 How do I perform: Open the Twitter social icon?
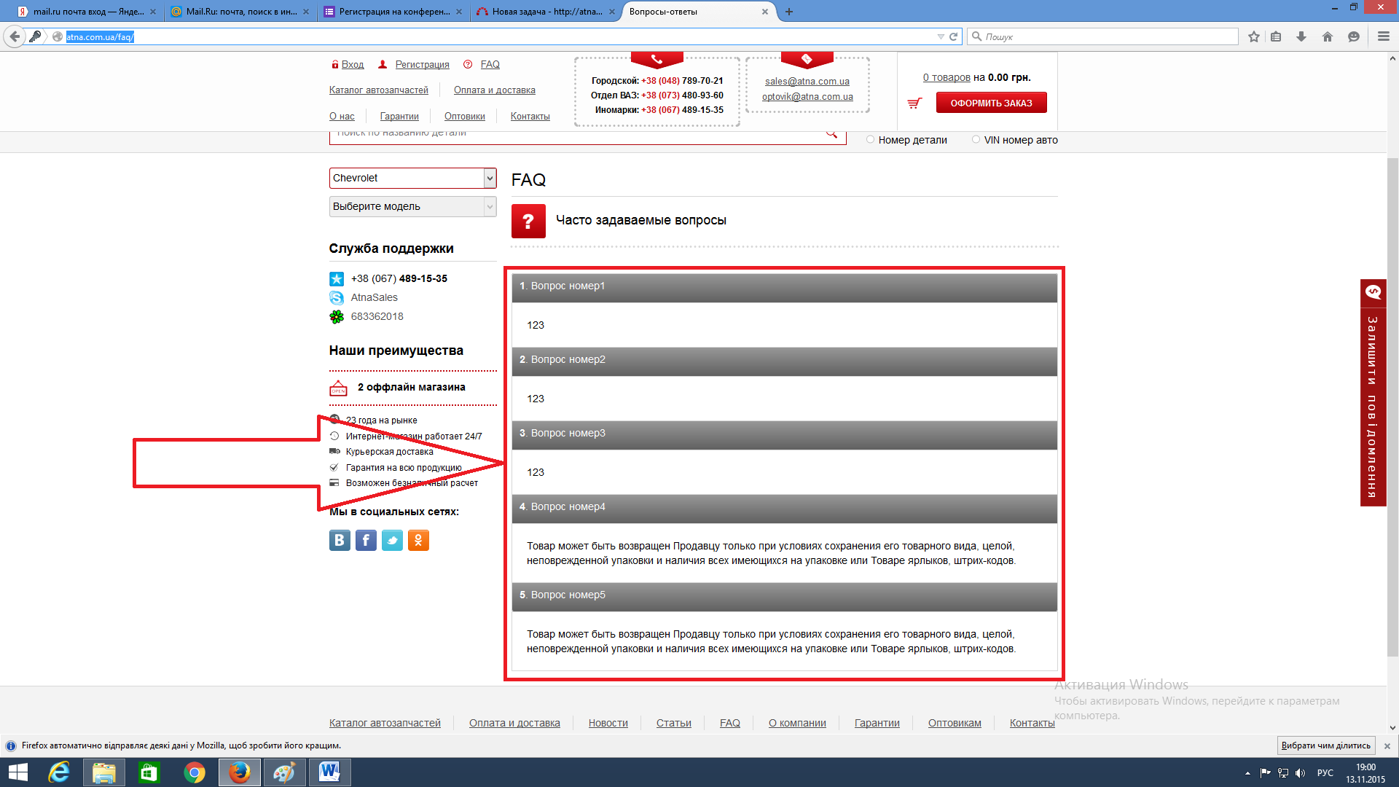[392, 540]
